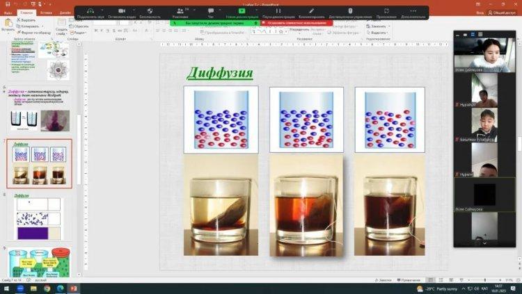The width and height of the screenshot is (522, 294).
Task: Click Sign in (Вход) at top right
Action: click(480, 13)
